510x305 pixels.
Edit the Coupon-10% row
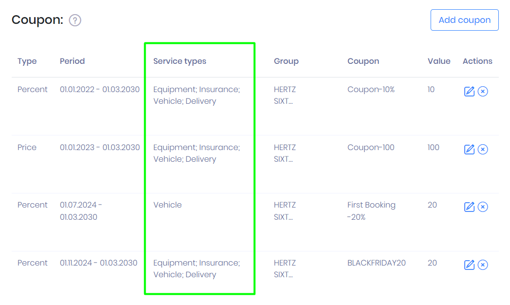[x=469, y=92]
